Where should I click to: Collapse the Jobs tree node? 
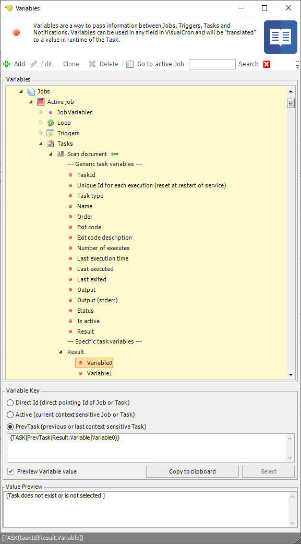21,91
